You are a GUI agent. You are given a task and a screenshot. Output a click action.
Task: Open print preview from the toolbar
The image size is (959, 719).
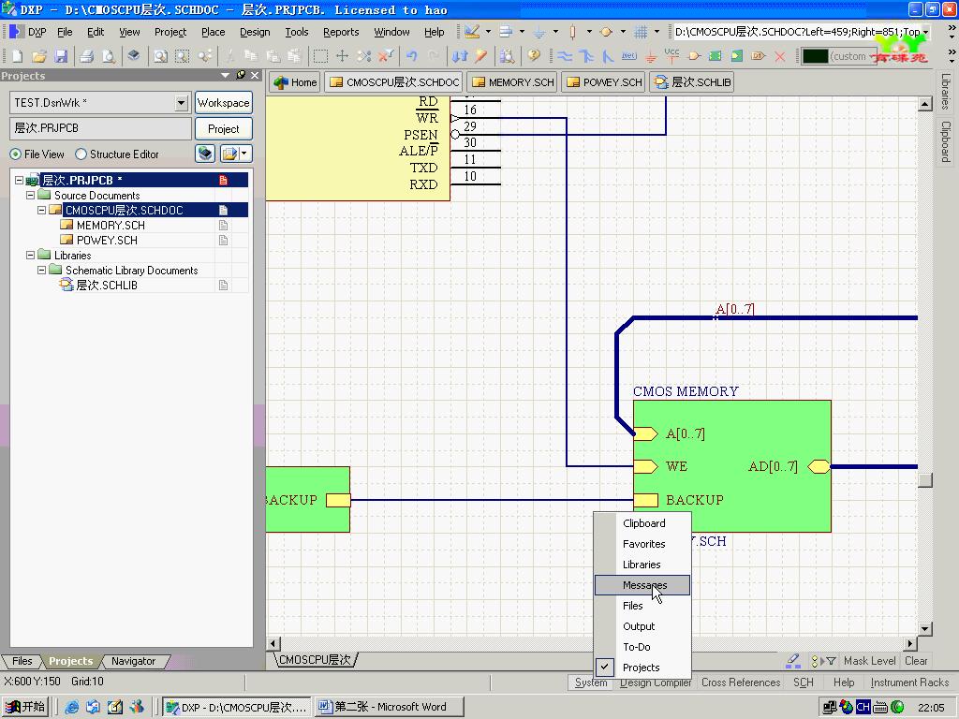coord(109,56)
